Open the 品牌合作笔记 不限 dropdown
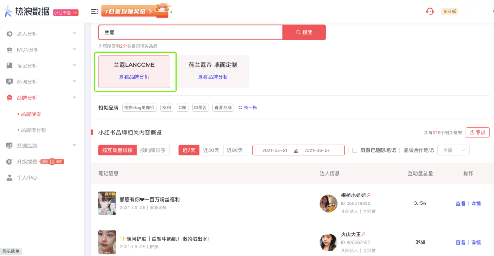The height and width of the screenshot is (256, 494). tap(453, 150)
